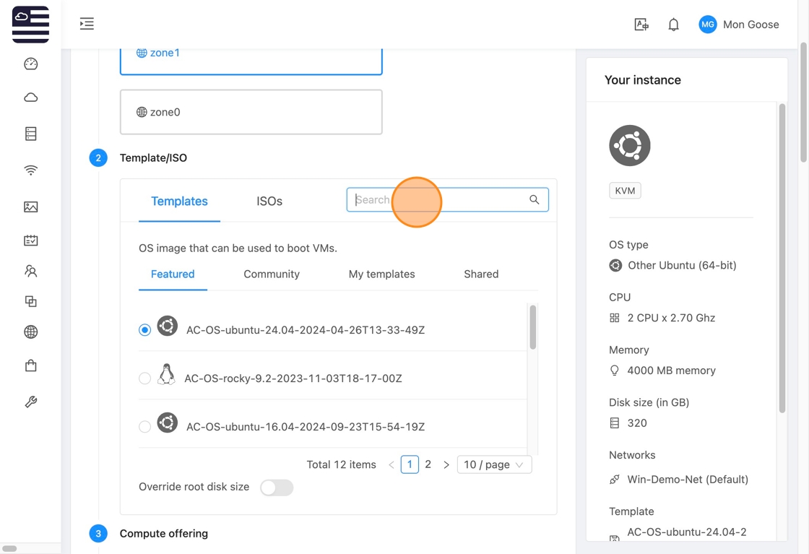Select AC-OS-ubuntu-16.04 template radio button
Image resolution: width=809 pixels, height=554 pixels.
point(144,427)
